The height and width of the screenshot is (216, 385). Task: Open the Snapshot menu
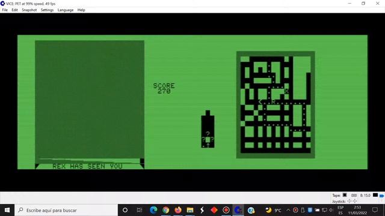[x=29, y=10]
